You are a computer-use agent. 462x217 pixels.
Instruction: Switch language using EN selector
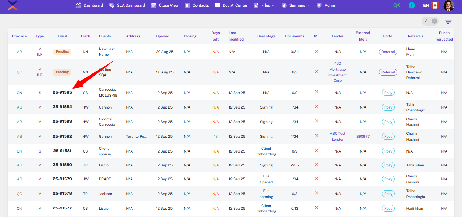(x=426, y=6)
